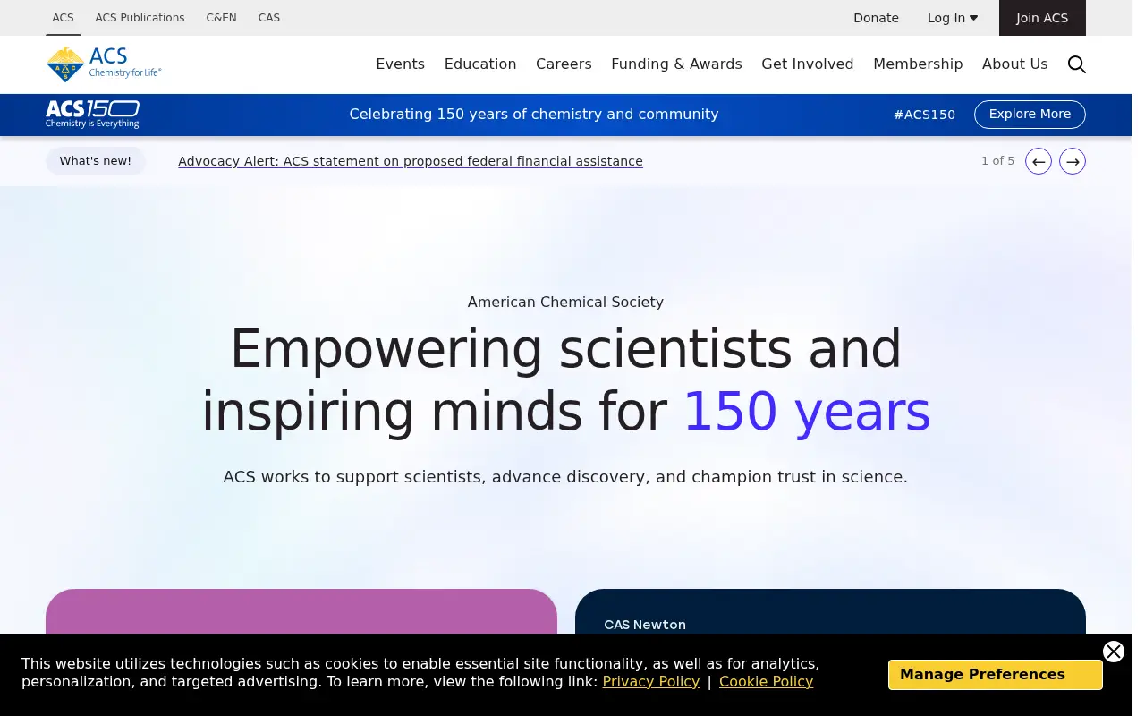Select the ACS top-bar tab
The image size is (1145, 716).
(x=63, y=18)
